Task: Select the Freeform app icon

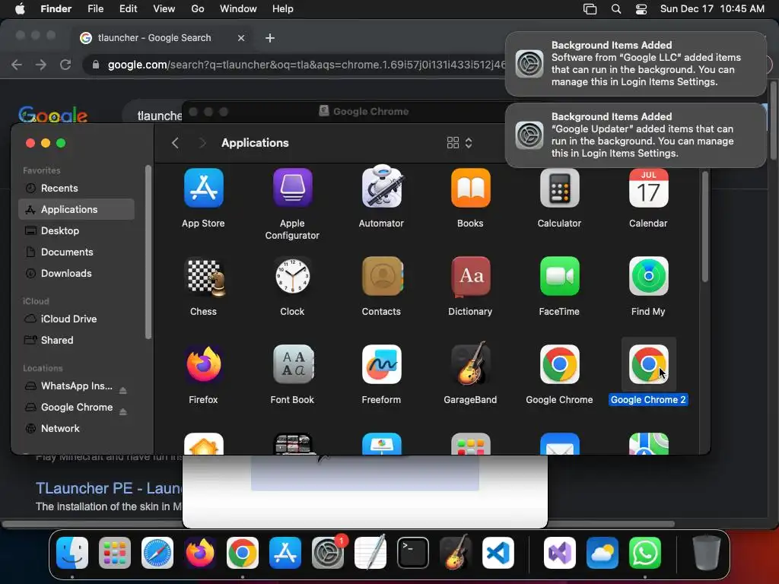Action: pyautogui.click(x=381, y=364)
